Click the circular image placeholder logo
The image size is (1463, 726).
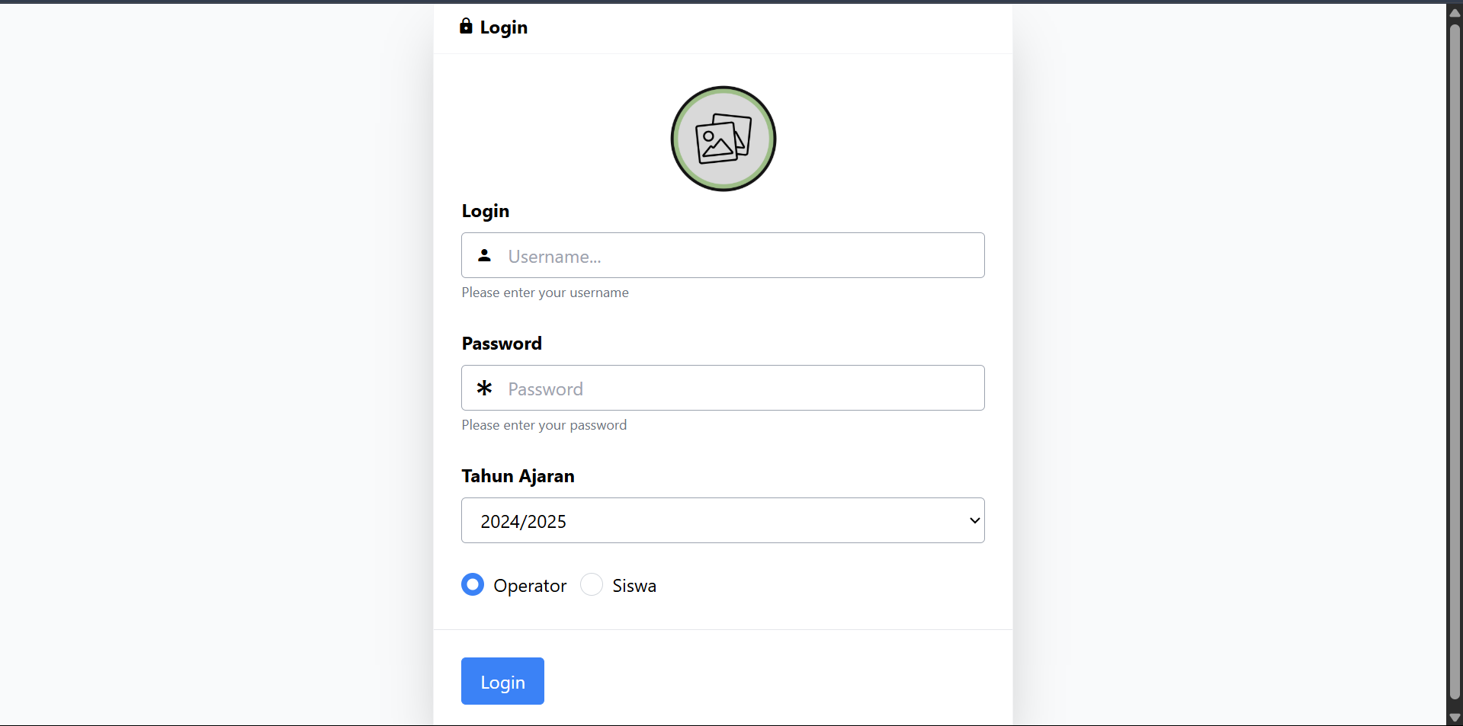[723, 139]
